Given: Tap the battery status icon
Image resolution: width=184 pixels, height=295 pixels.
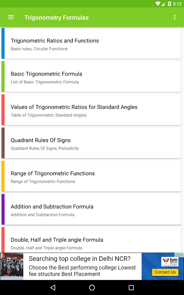Looking at the screenshot, I should coord(169,4).
